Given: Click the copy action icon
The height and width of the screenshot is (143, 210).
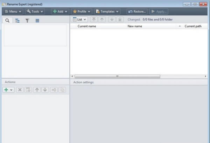Looking at the screenshot, I should tap(62, 90).
